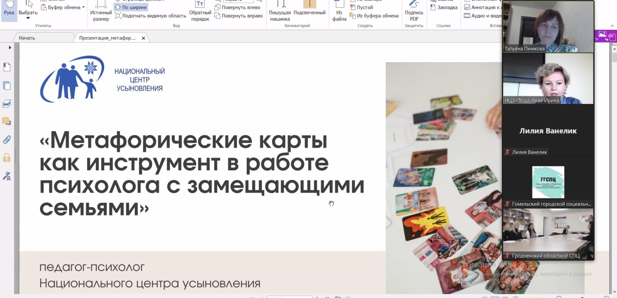
Task: Add a Закладка bookmark
Action: (444, 7)
